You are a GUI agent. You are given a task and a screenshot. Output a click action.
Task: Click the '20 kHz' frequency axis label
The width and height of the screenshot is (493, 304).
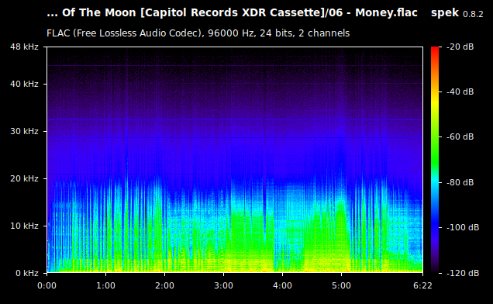coord(24,178)
